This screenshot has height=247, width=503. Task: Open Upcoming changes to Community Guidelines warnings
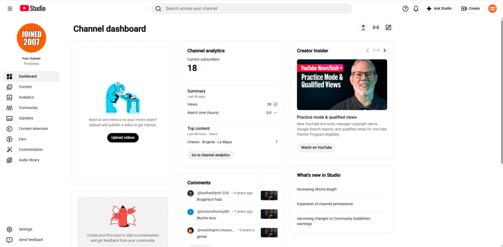(334, 221)
